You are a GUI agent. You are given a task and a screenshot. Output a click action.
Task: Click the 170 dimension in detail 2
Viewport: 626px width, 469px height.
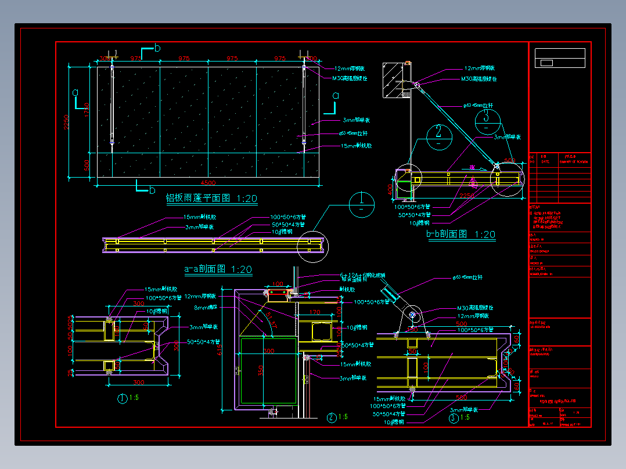(315, 312)
